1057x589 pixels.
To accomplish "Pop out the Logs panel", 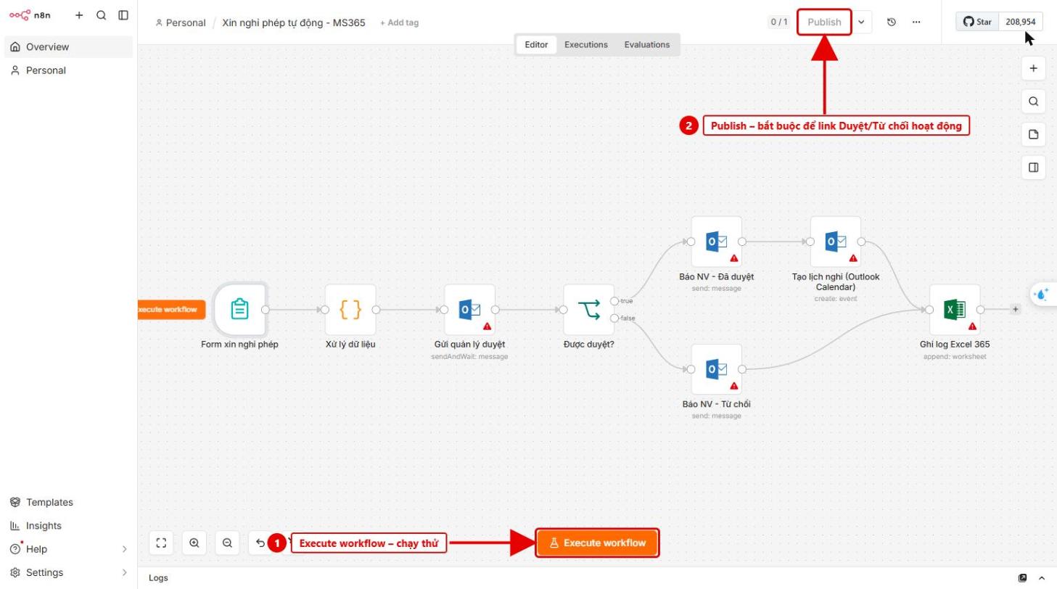I will click(1023, 578).
